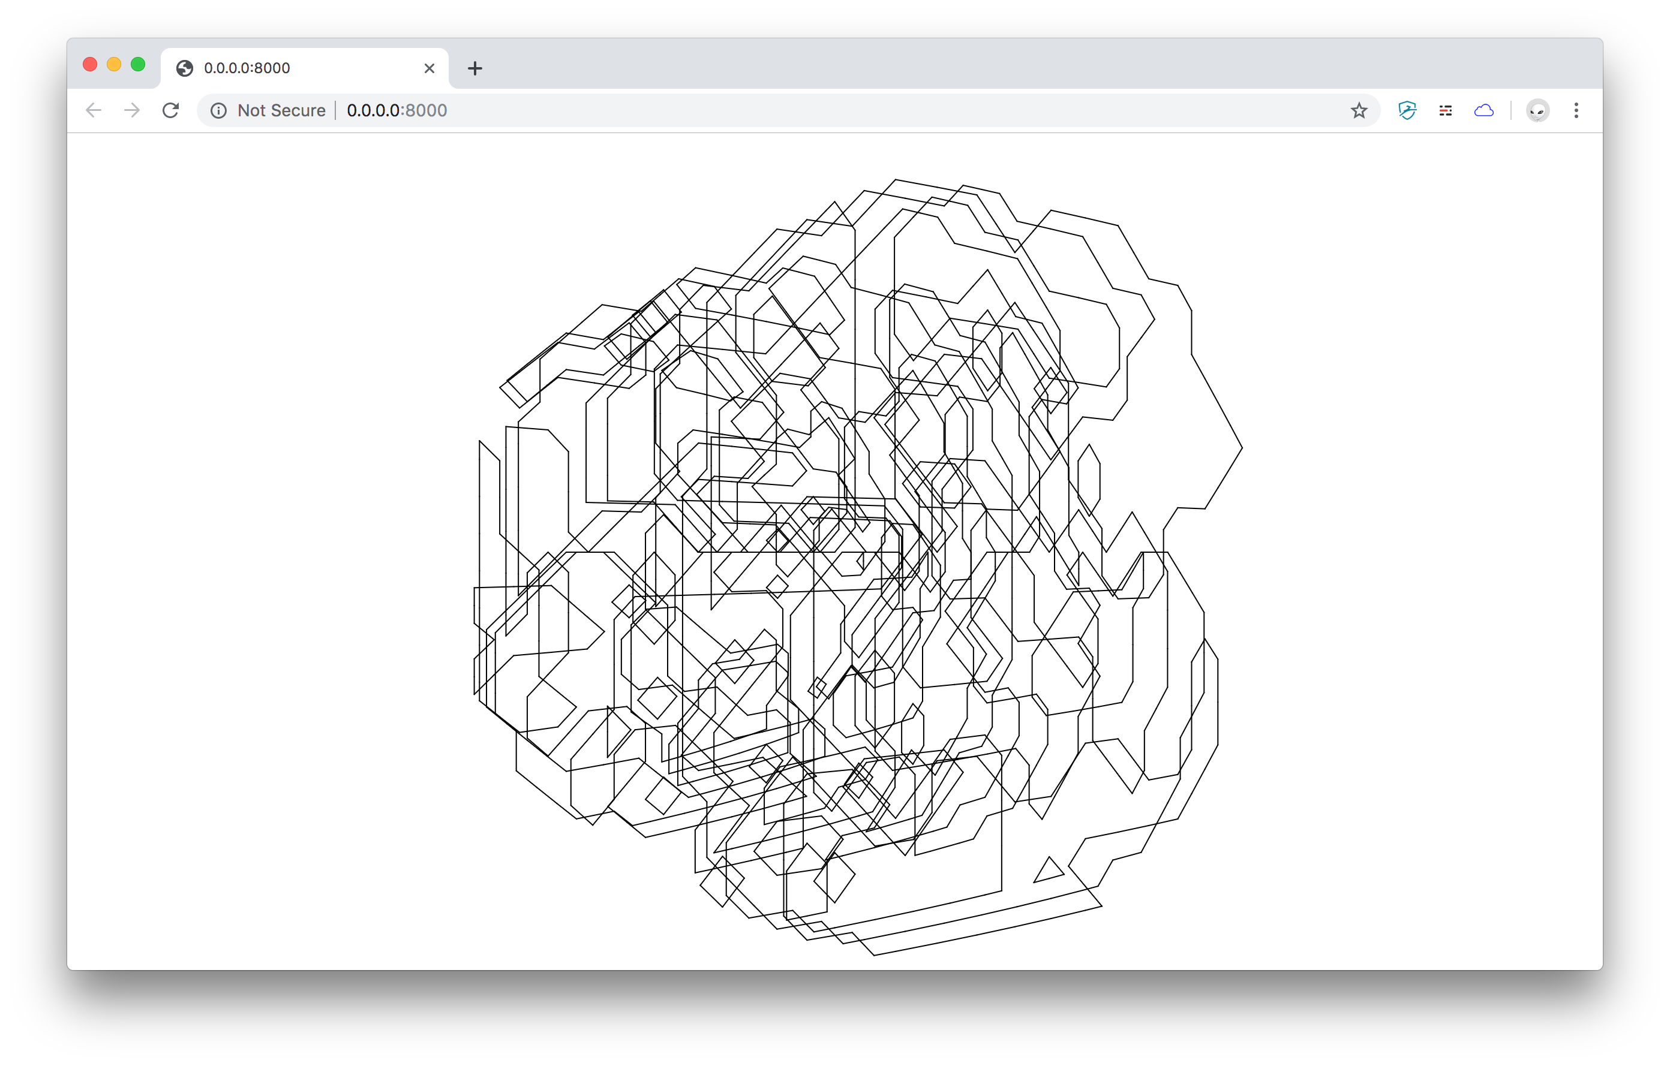Open the Chrome three-dot menu
This screenshot has height=1066, width=1670.
pyautogui.click(x=1576, y=110)
